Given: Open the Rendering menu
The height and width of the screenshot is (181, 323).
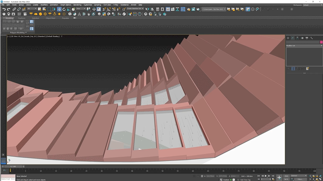Looking at the screenshot, I should point(77,5).
